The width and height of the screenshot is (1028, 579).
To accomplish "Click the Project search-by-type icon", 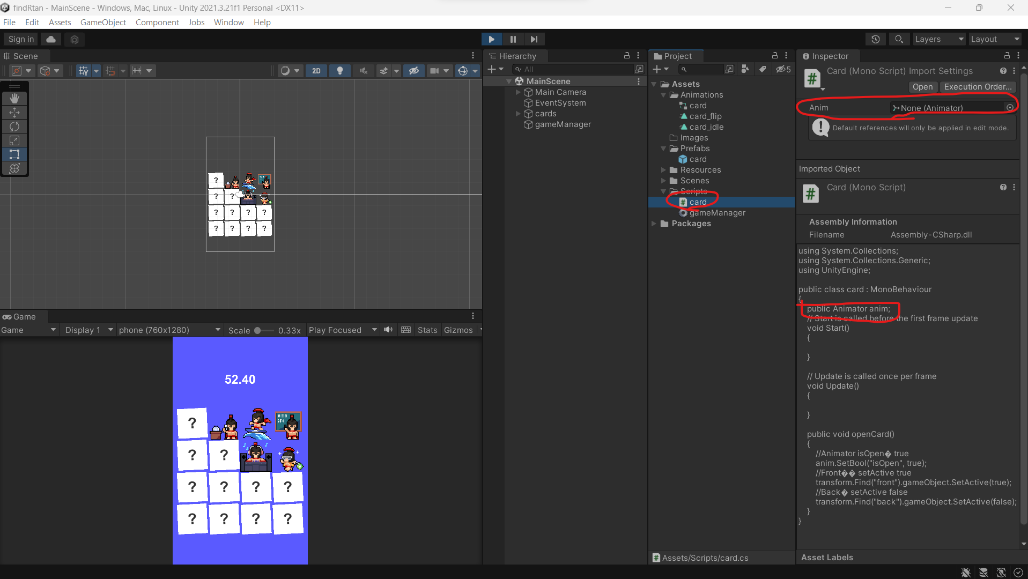I will coord(745,69).
